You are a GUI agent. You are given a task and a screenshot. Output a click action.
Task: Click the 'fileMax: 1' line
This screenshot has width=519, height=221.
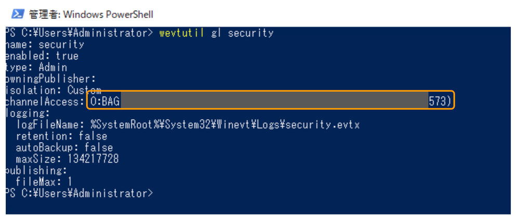pos(44,182)
